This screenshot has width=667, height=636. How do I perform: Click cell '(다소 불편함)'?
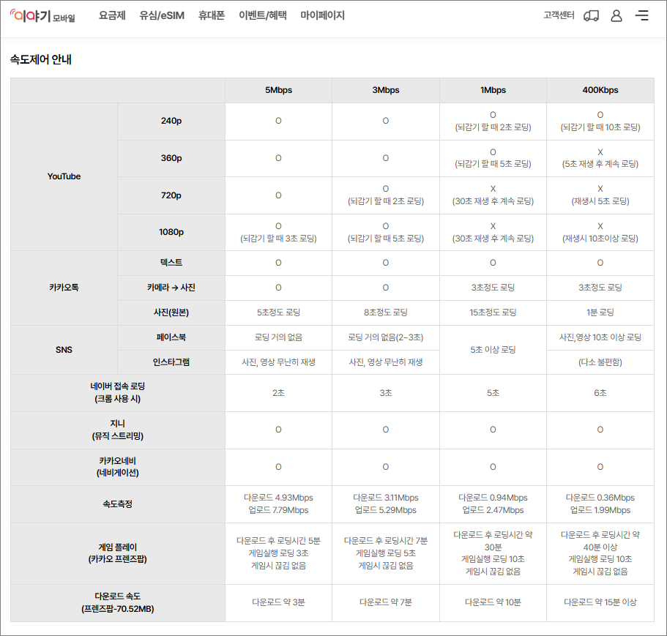tap(600, 362)
